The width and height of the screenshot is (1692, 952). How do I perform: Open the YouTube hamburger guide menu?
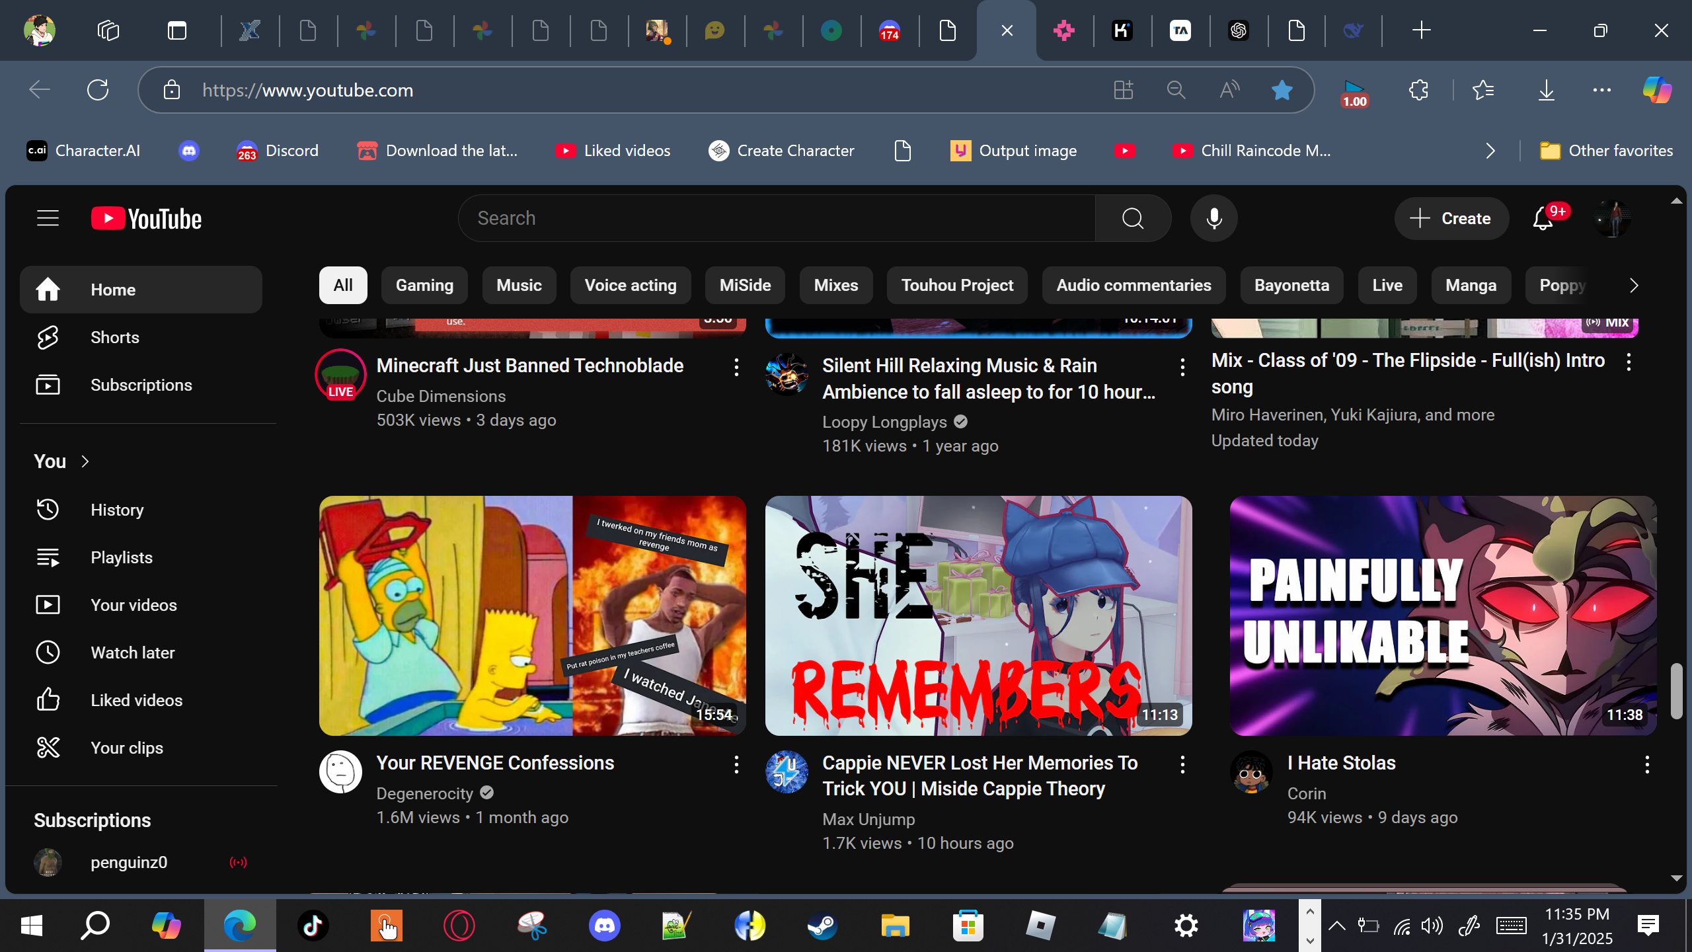[48, 218]
